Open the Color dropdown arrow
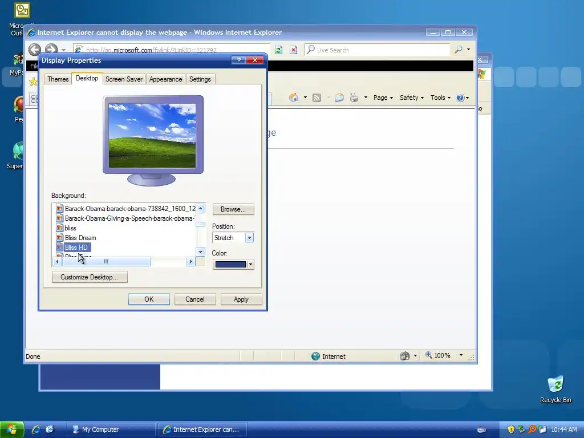This screenshot has width=584, height=438. (x=251, y=265)
